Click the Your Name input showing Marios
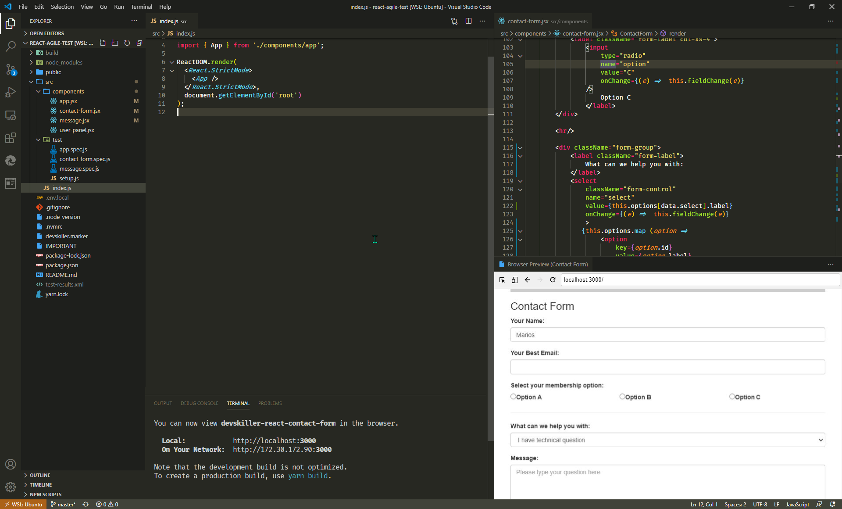 point(667,334)
